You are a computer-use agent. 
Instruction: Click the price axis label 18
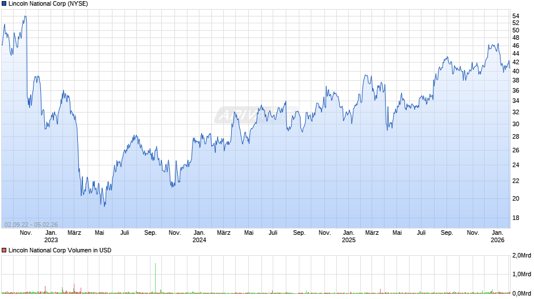click(x=516, y=218)
